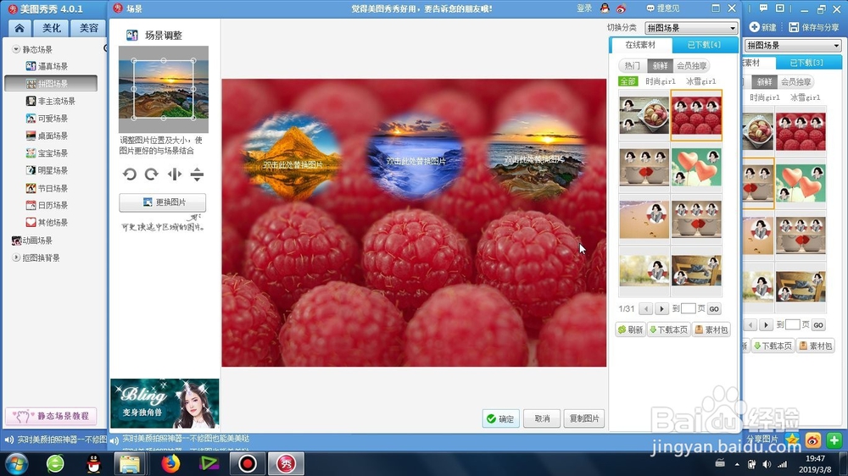Open Firefox from the taskbar
This screenshot has width=848, height=476.
[x=170, y=463]
